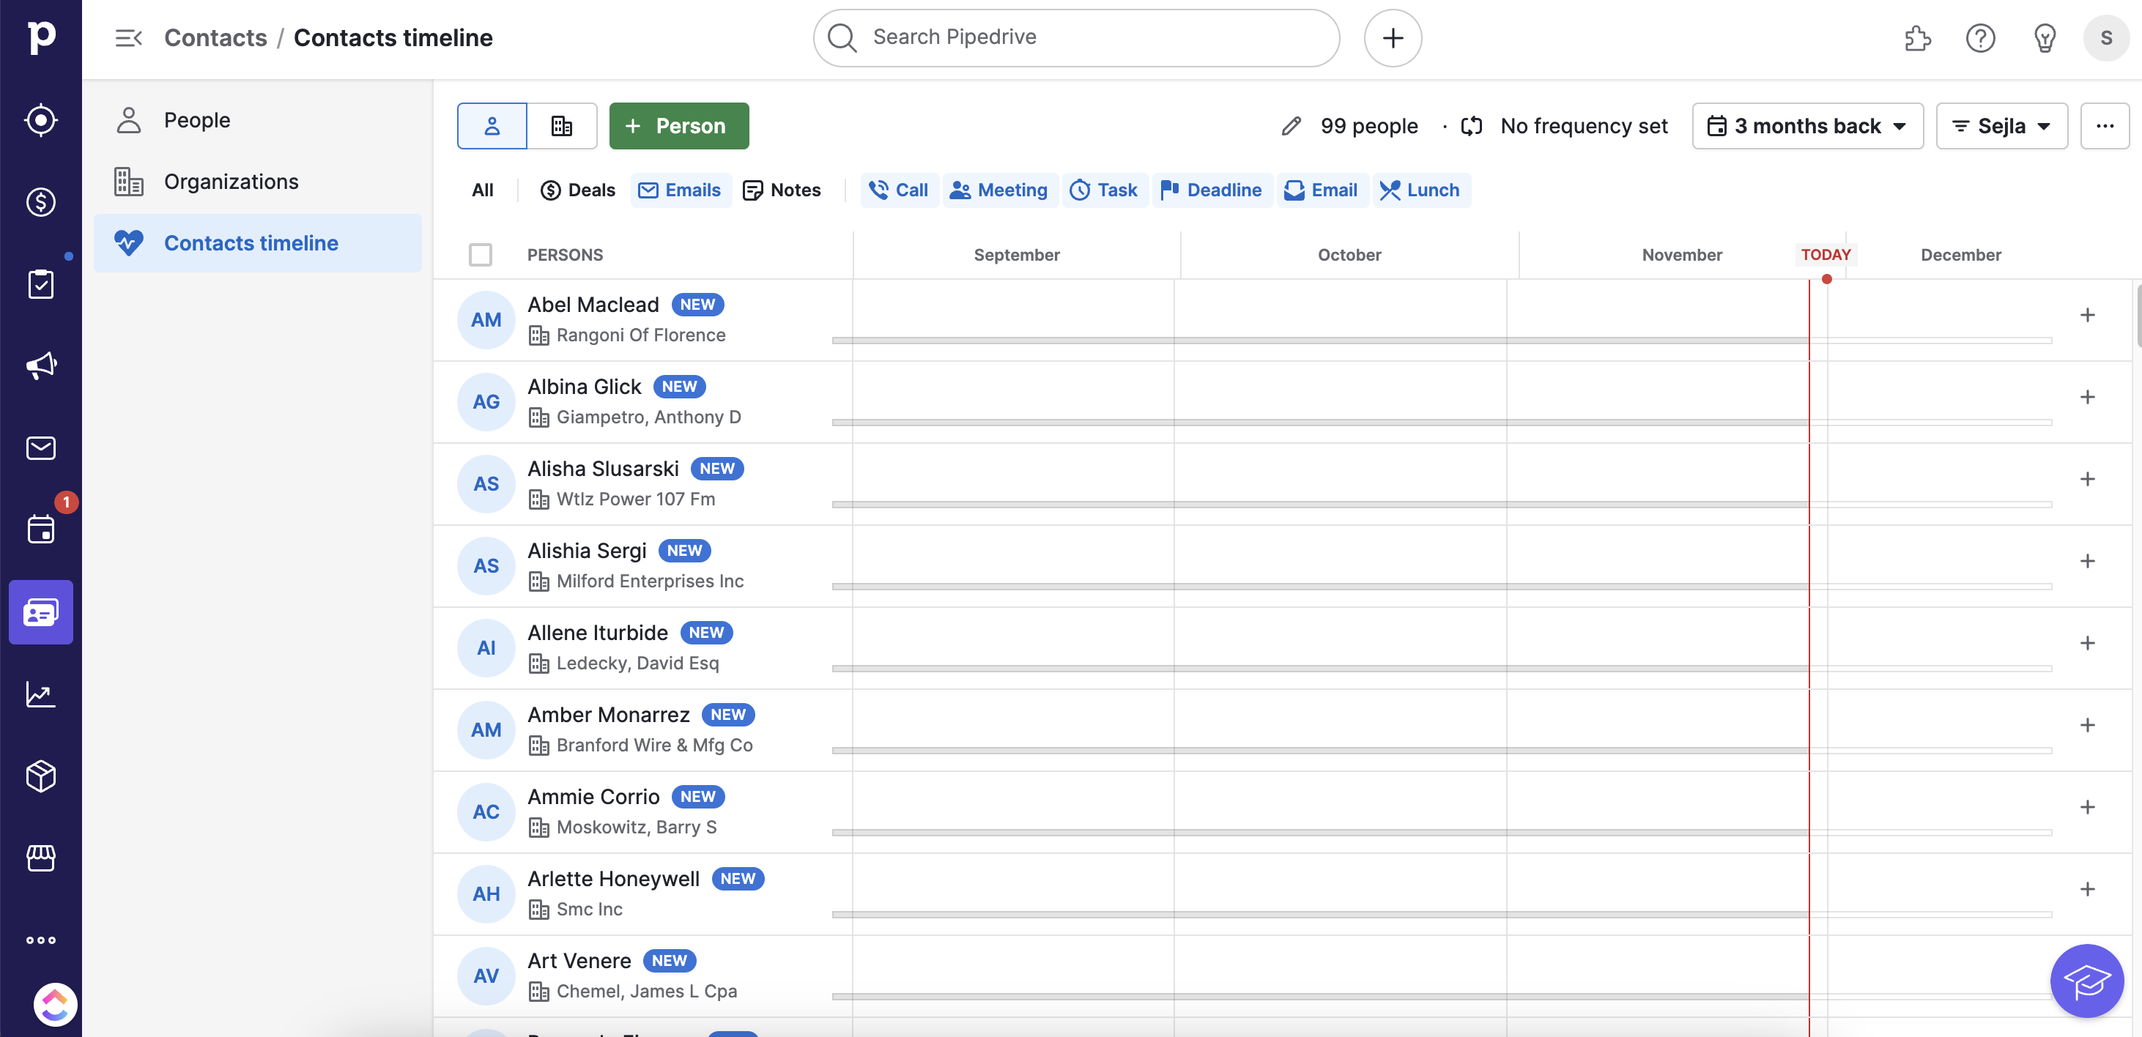The image size is (2142, 1037).
Task: Select the checkbox above the persons list
Action: pos(481,254)
